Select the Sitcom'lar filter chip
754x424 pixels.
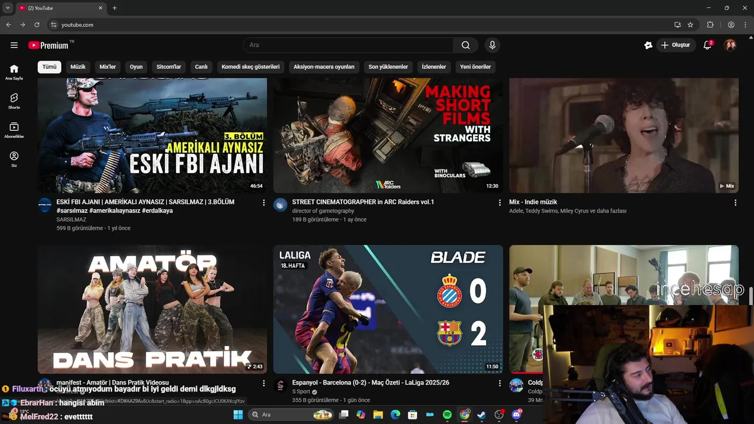[168, 67]
